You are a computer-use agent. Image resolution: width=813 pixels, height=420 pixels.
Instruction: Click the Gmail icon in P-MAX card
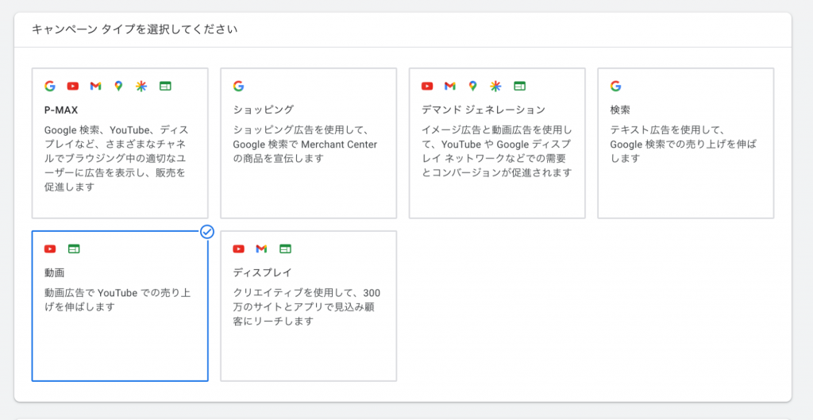pyautogui.click(x=95, y=86)
